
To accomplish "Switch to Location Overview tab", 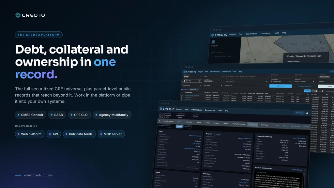I will pyautogui.click(x=168, y=121).
